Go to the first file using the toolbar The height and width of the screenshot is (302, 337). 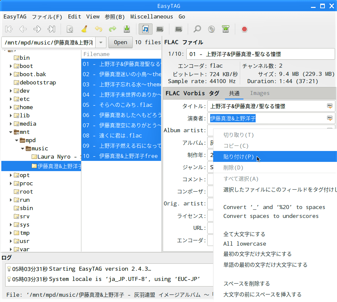coord(9,29)
